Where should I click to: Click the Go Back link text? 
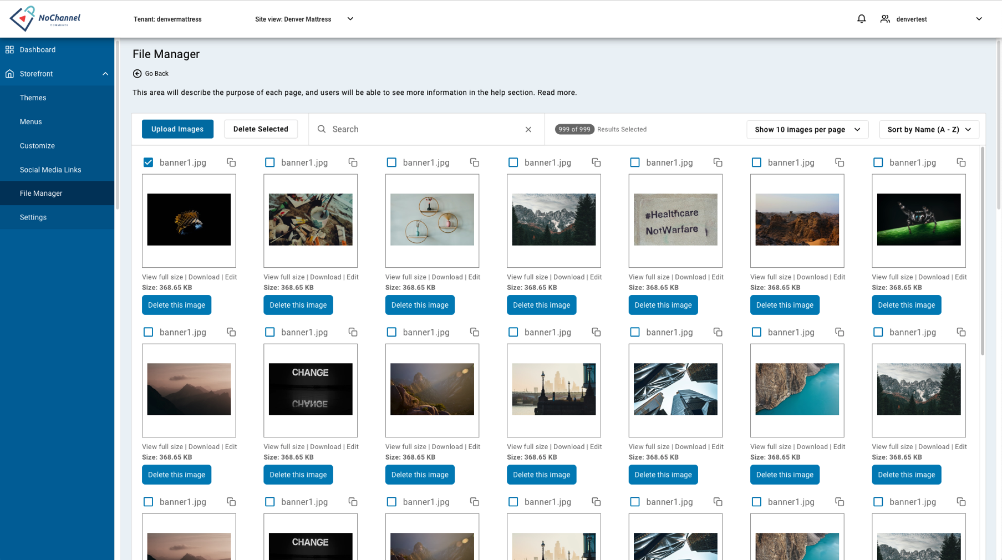tap(156, 74)
